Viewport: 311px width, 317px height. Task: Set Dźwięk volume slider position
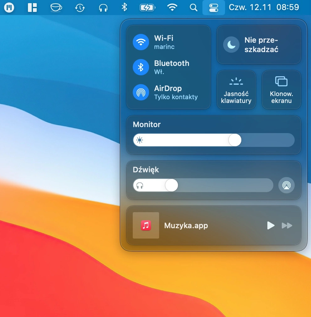203,185
